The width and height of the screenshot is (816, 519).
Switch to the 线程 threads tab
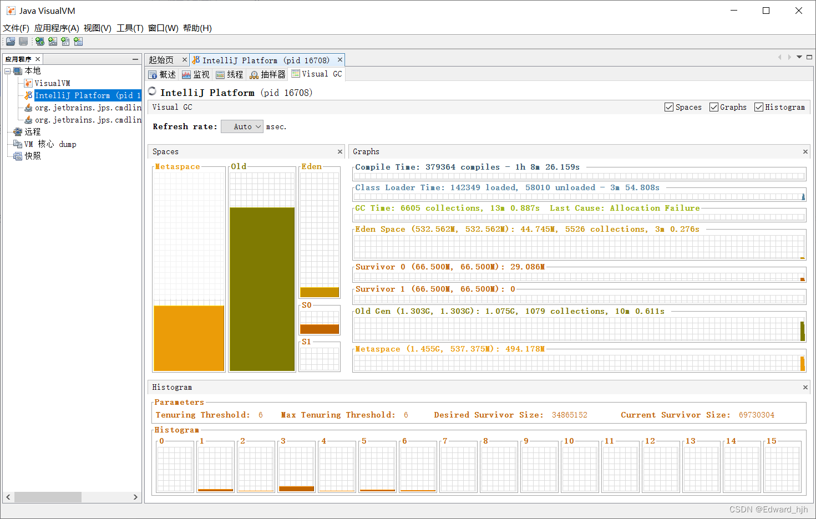(x=230, y=75)
